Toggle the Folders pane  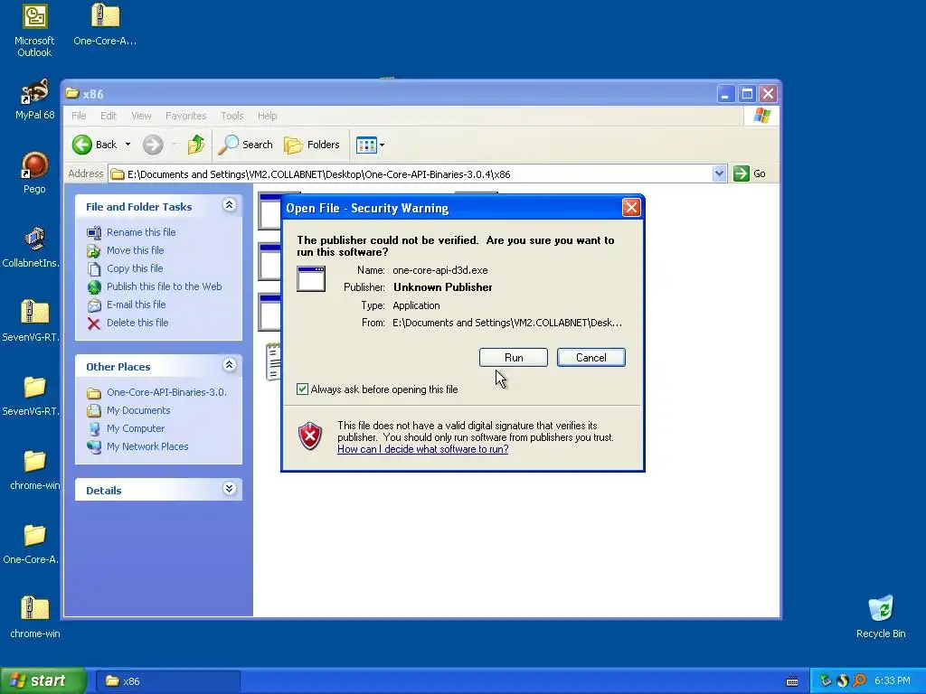click(311, 145)
